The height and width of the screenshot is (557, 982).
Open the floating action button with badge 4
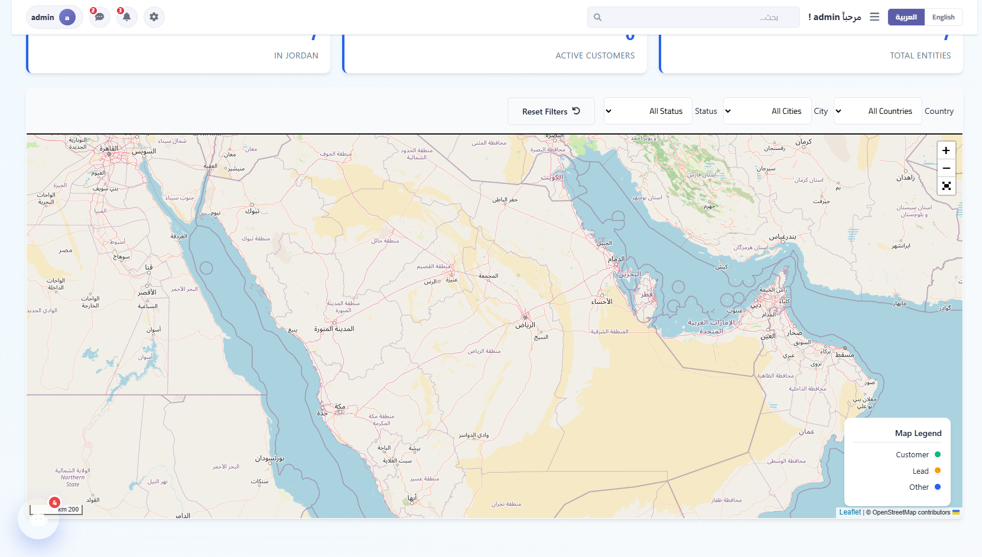point(38,520)
